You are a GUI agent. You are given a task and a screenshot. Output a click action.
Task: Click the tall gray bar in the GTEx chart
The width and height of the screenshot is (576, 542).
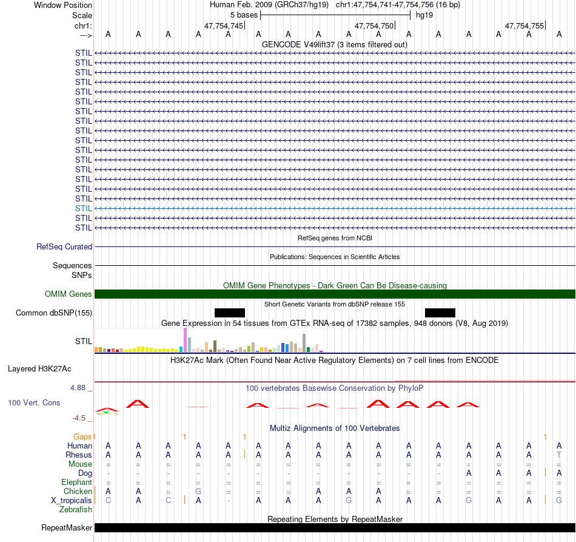[304, 343]
